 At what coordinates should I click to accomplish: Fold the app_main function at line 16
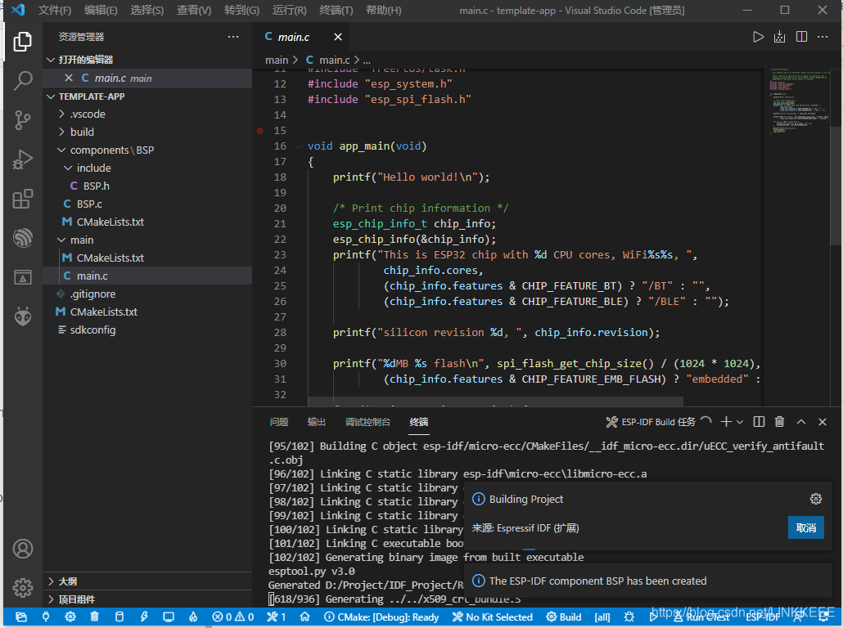pos(299,146)
